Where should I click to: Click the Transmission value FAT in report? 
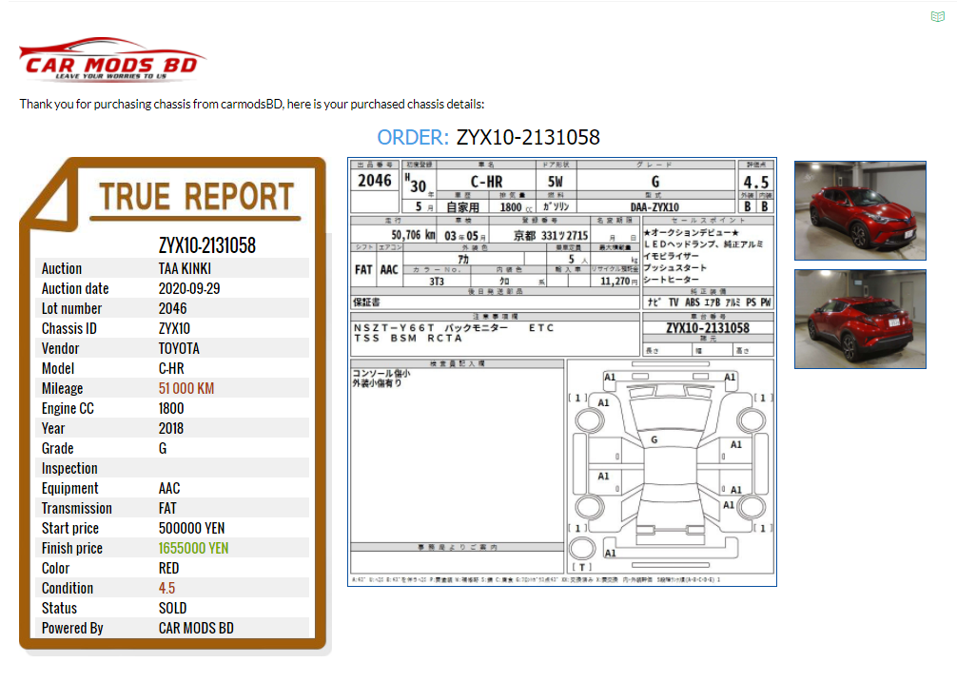(x=167, y=508)
